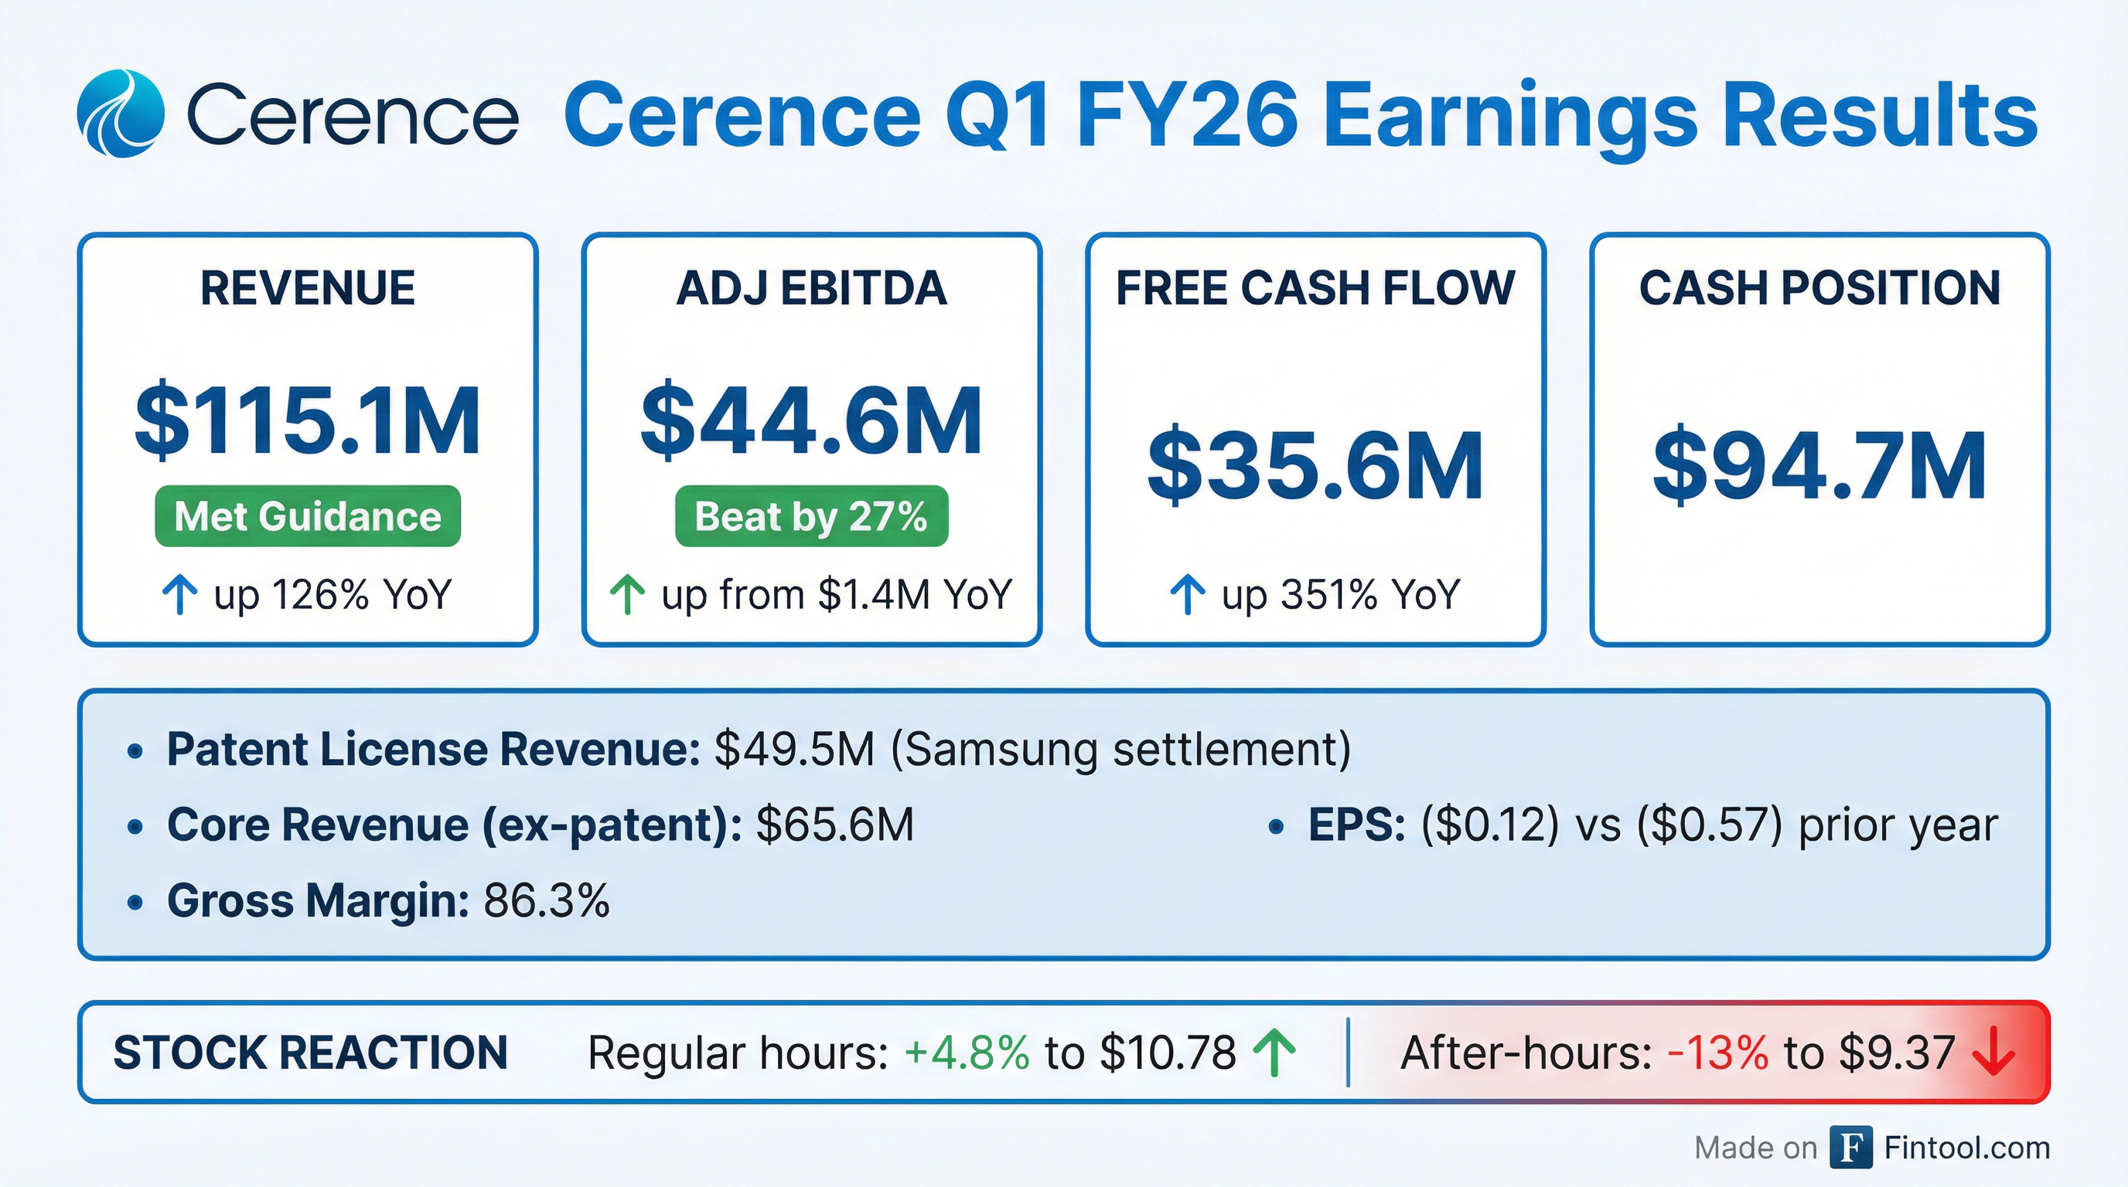Click the Gross Margin 86.3% line
The image size is (2128, 1187).
click(388, 900)
